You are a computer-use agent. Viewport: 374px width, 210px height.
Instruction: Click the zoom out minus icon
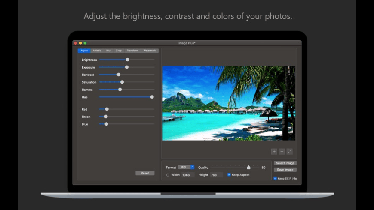coord(282,151)
